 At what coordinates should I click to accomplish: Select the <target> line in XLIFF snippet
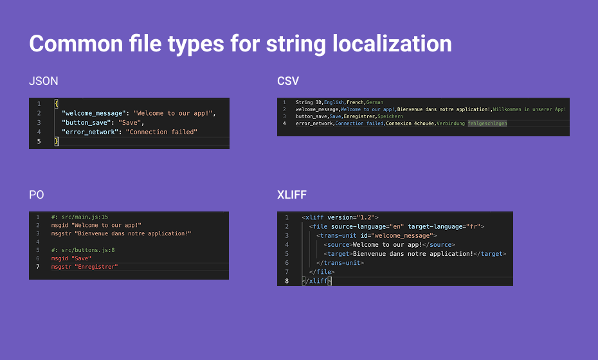(x=415, y=254)
